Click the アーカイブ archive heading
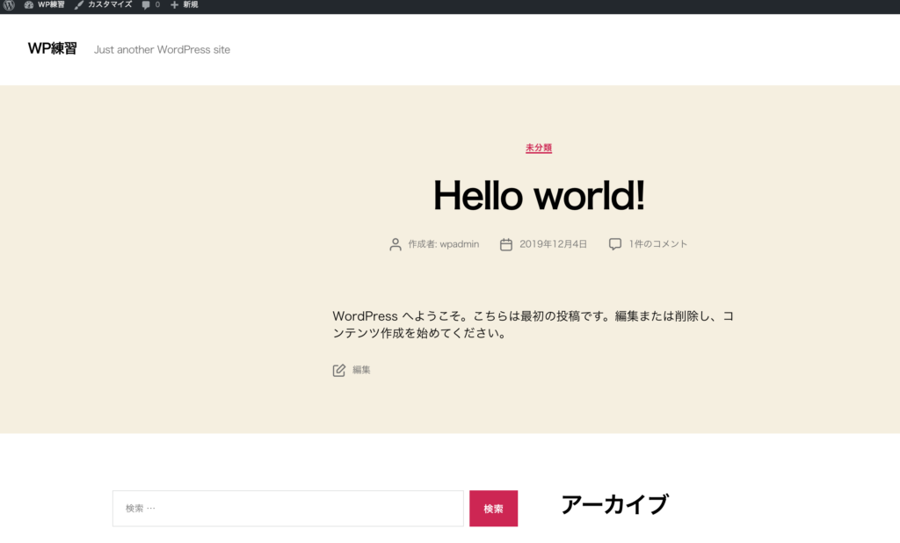This screenshot has width=900, height=543. 614,504
